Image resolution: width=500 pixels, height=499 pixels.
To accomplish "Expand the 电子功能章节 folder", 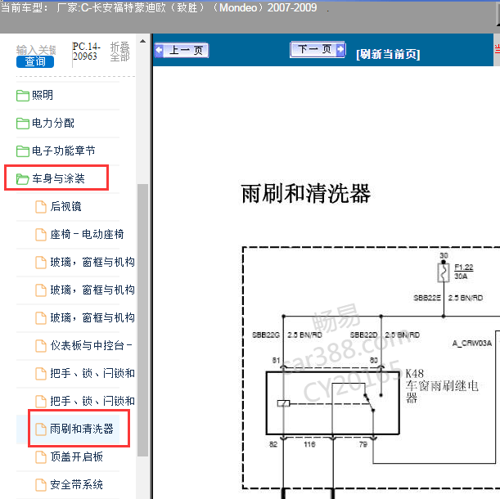I will [64, 151].
